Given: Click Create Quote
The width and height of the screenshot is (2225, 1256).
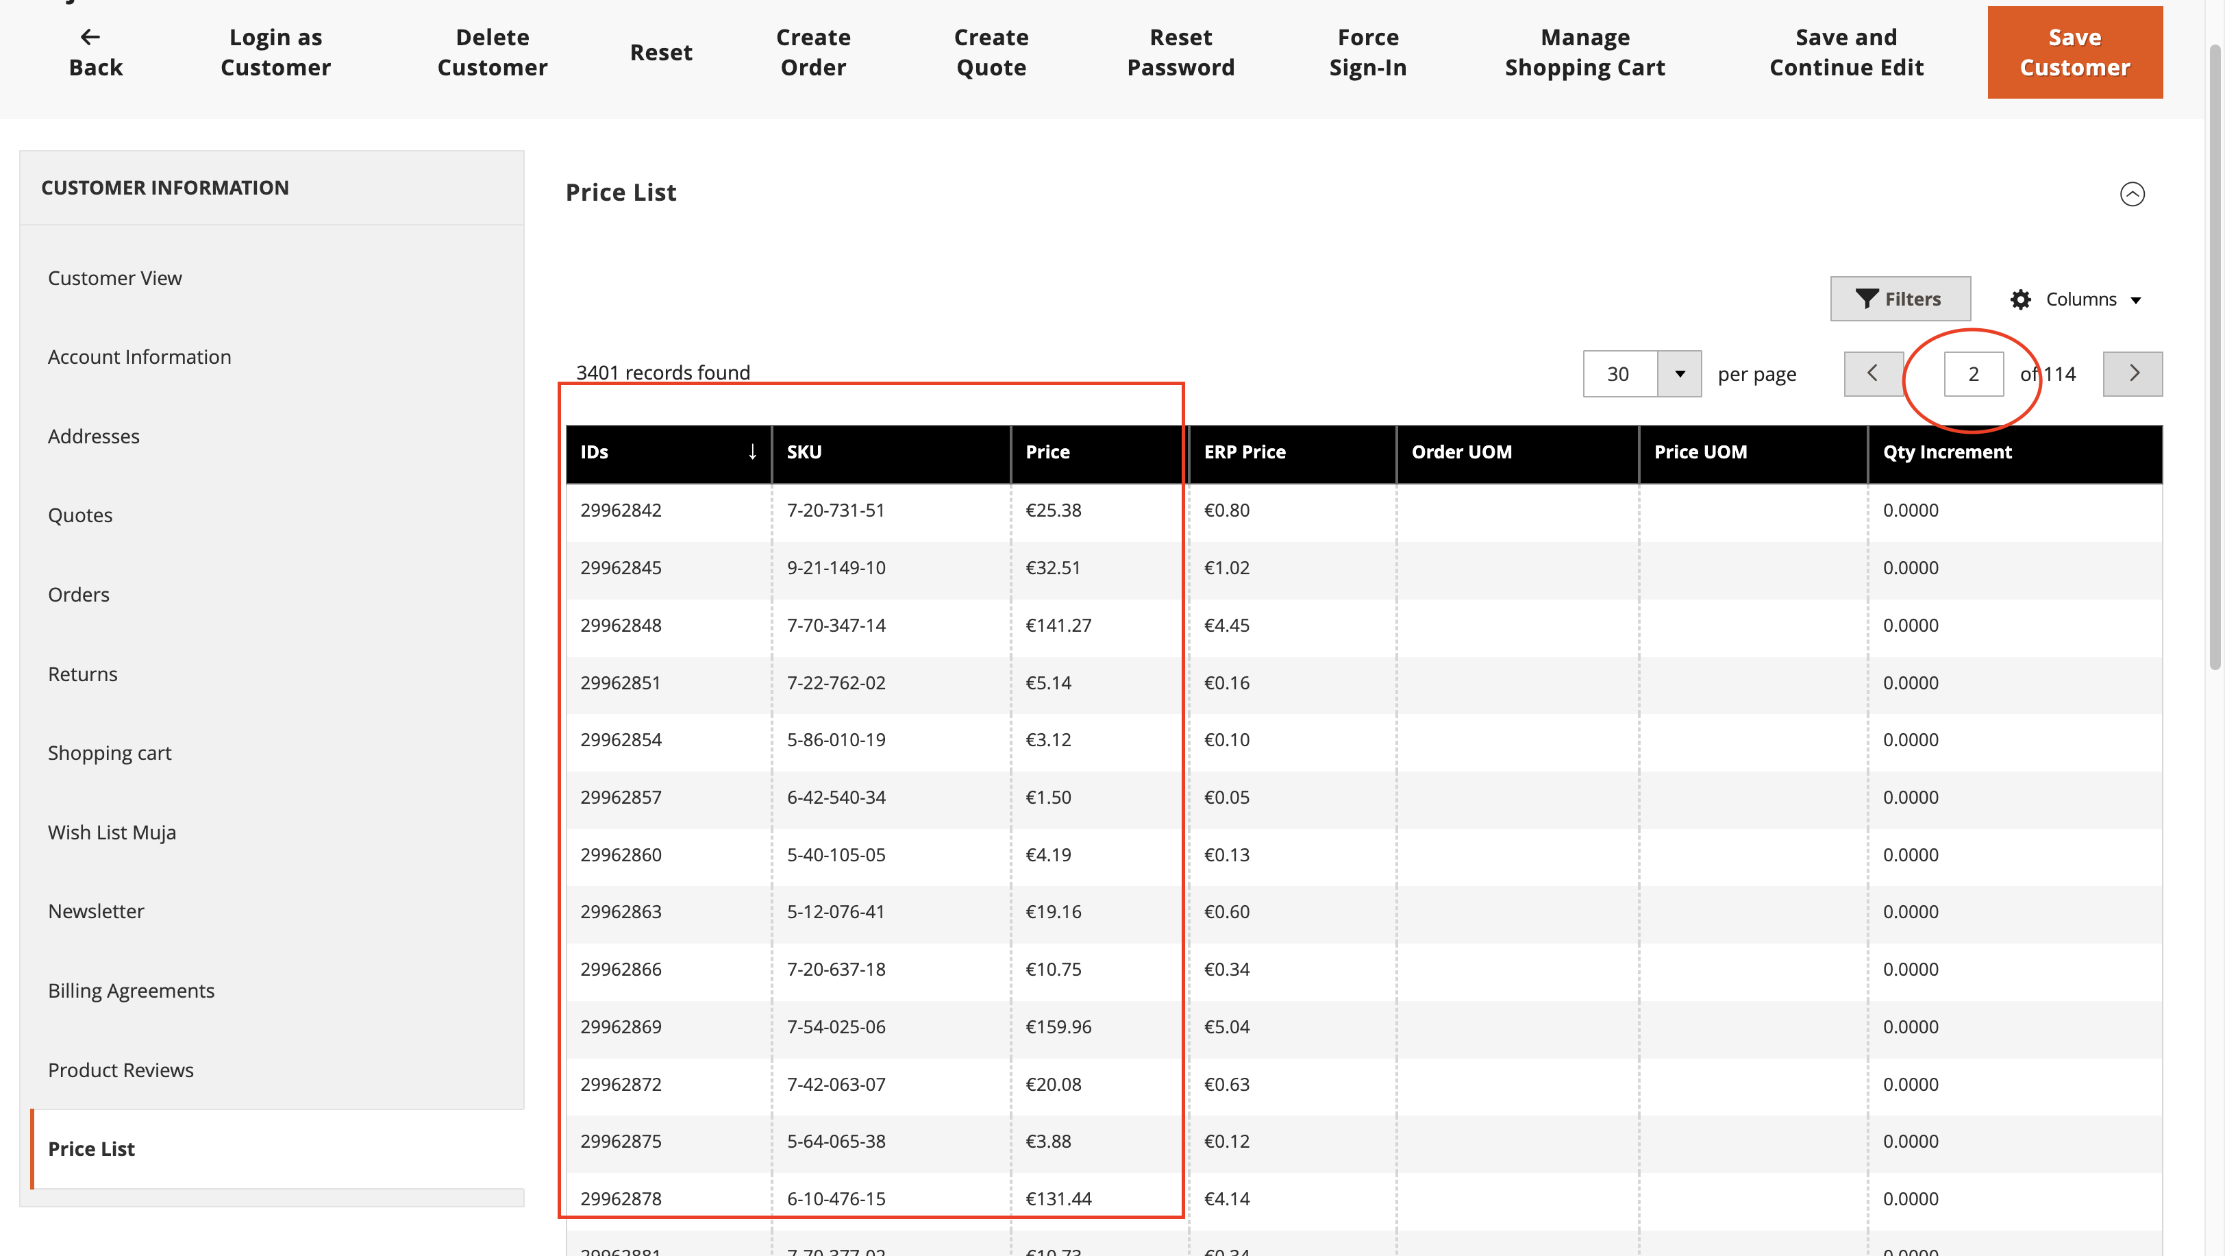Looking at the screenshot, I should 991,52.
